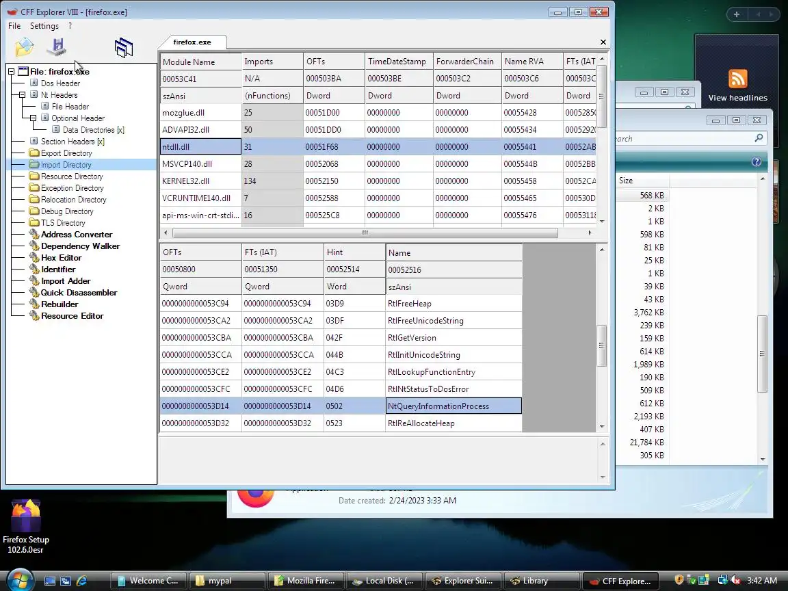
Task: Click help icon in the Explorer window
Action: (x=757, y=161)
